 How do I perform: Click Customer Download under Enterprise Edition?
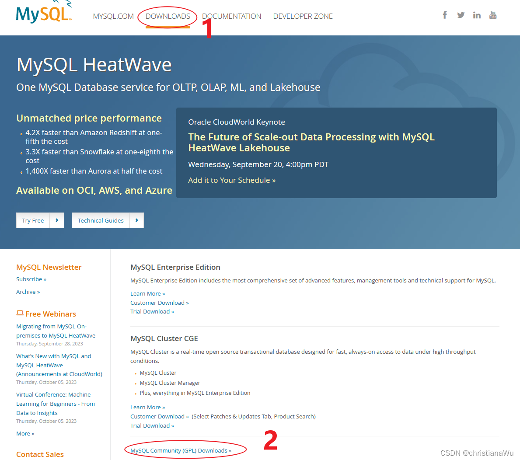(160, 303)
